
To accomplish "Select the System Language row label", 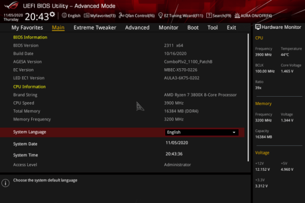I will tap(29, 132).
